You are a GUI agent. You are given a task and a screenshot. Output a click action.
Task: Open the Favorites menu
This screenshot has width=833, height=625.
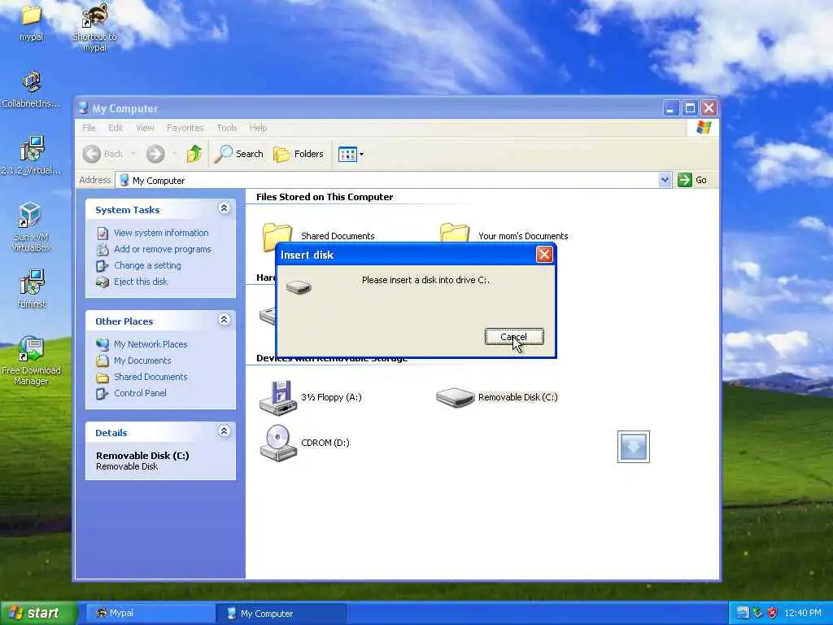(x=185, y=128)
